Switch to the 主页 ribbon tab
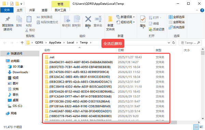The height and width of the screenshot is (130, 205). (x=19, y=10)
